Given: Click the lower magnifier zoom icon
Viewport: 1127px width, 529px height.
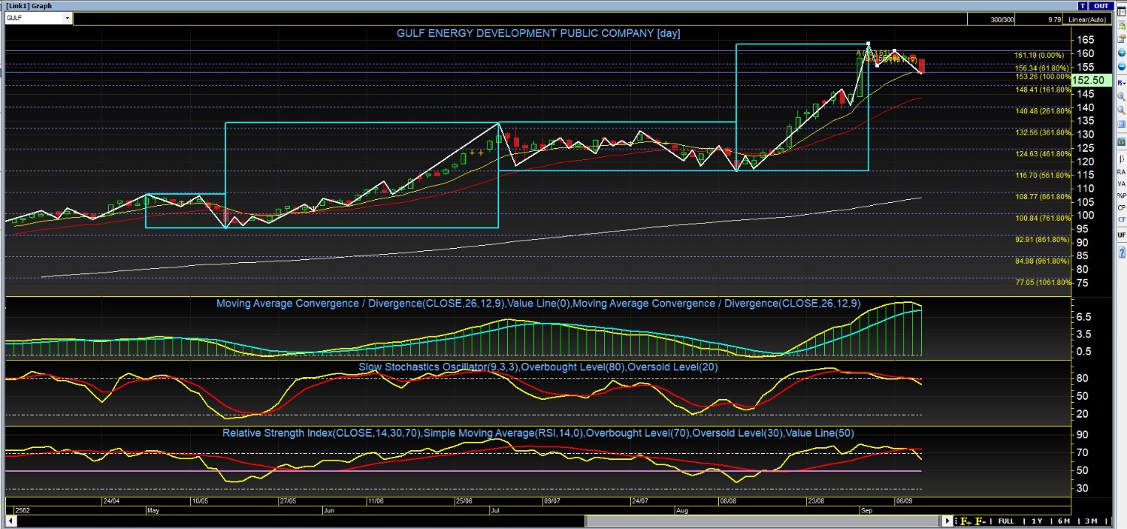Looking at the screenshot, I should click(x=1121, y=110).
